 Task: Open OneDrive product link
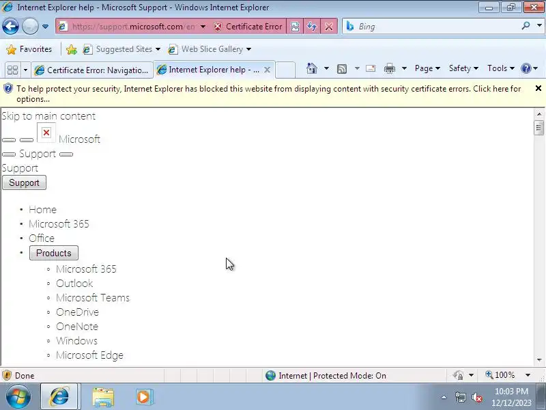[77, 312]
